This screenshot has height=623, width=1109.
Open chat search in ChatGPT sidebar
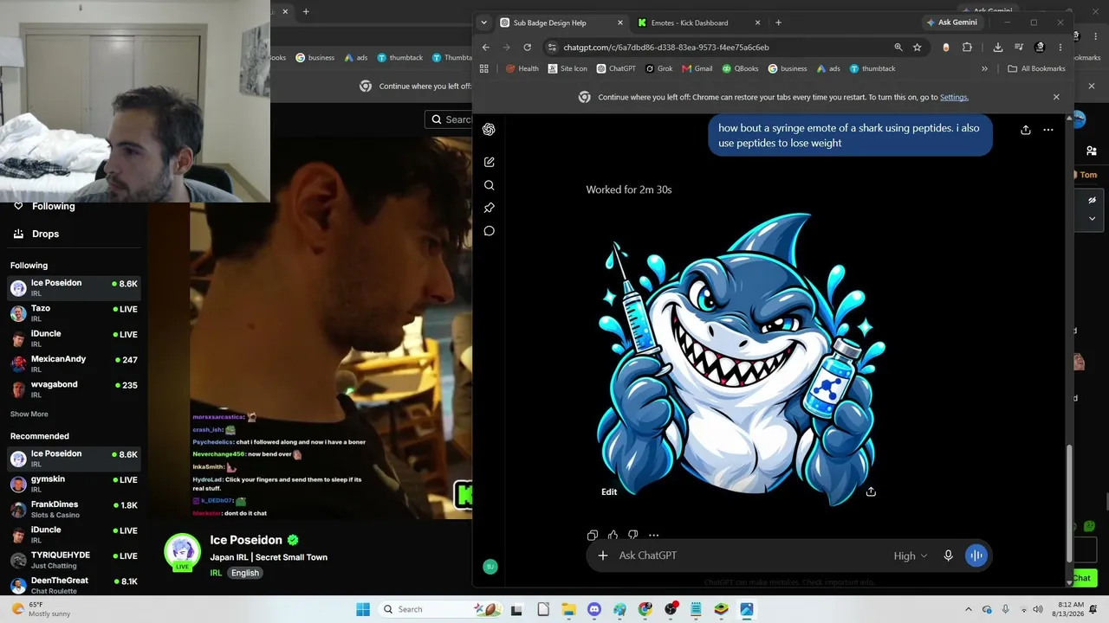click(489, 185)
